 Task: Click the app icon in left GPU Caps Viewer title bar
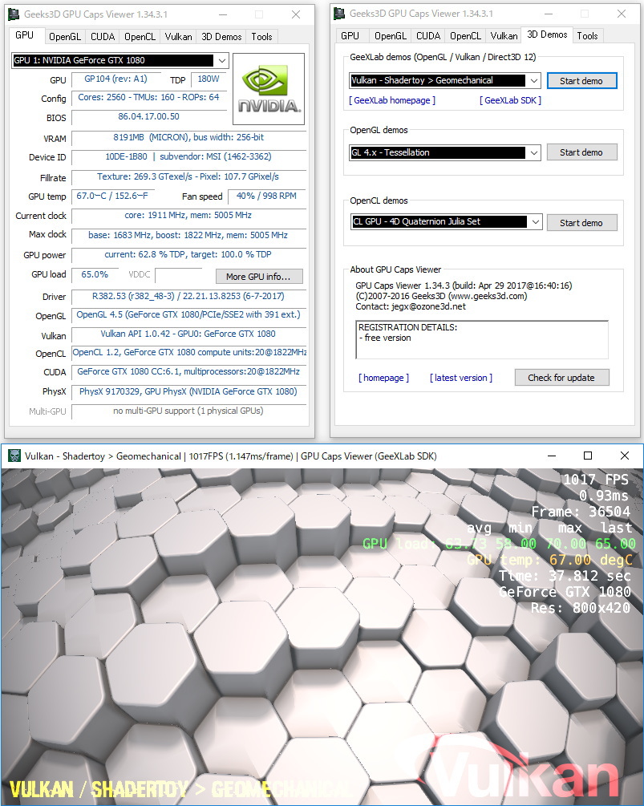click(x=14, y=14)
